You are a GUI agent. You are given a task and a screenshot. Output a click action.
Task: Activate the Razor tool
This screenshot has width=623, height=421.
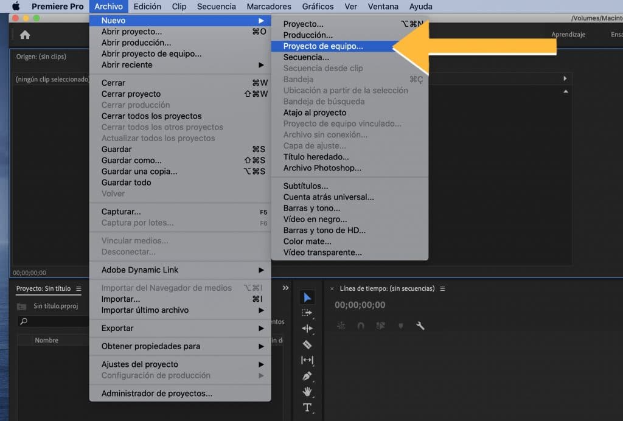pos(307,344)
